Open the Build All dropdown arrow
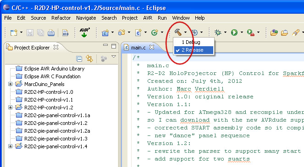This screenshot has height=167, width=304. click(202, 32)
